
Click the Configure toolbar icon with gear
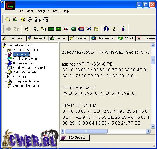[26, 29]
